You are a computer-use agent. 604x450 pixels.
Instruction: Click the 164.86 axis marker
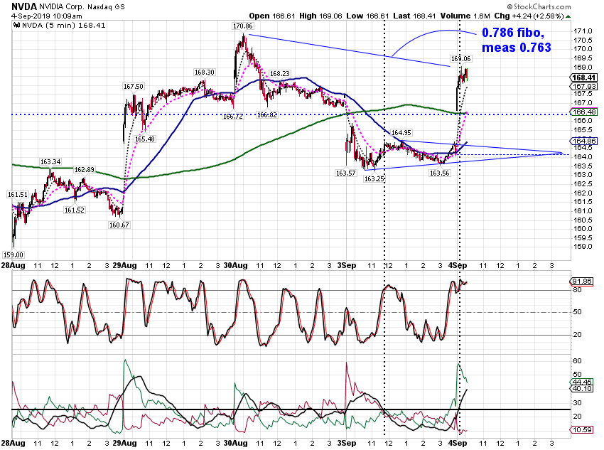click(x=583, y=141)
